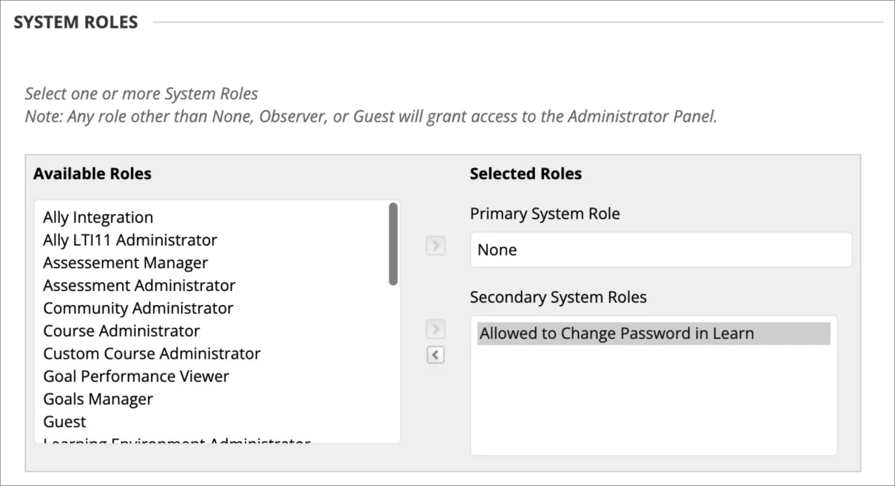Pick the Community Administrator role
The height and width of the screenshot is (486, 895).
click(138, 308)
